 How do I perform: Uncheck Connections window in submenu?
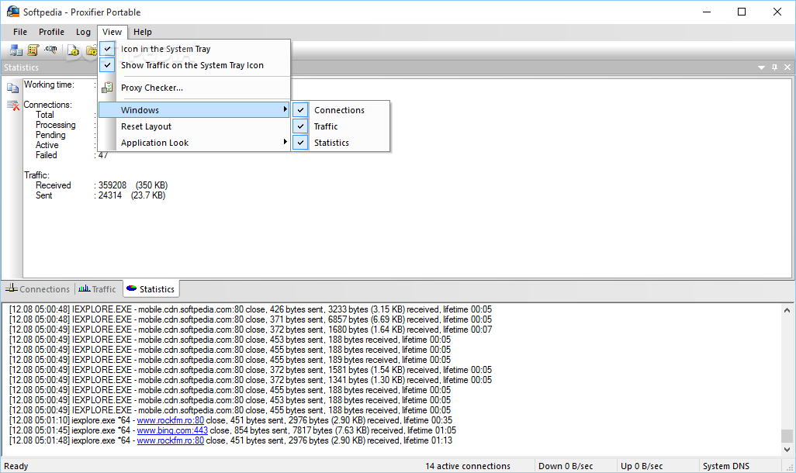(x=341, y=110)
